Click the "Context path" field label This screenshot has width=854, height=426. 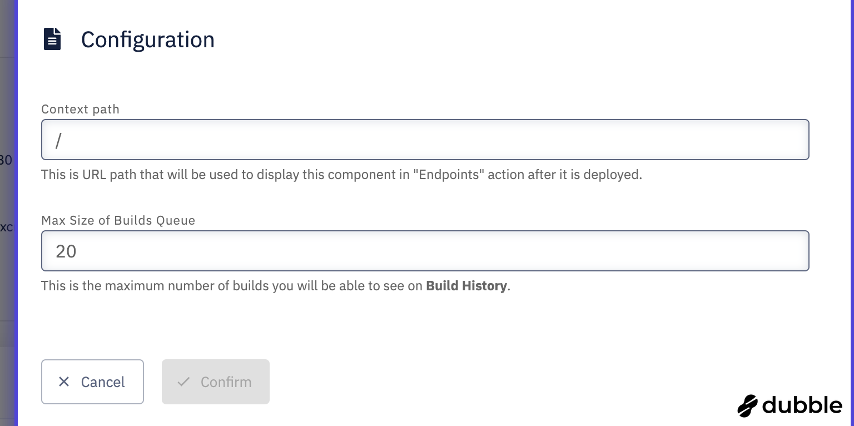click(x=80, y=109)
